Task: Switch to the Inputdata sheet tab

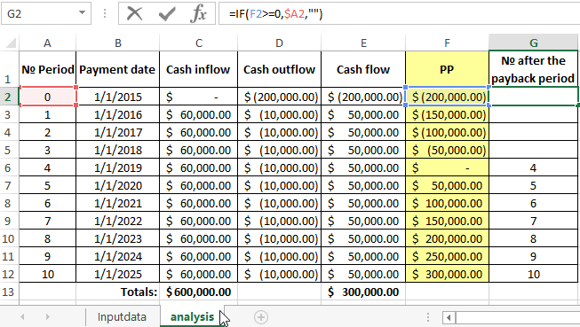Action: pyautogui.click(x=122, y=317)
